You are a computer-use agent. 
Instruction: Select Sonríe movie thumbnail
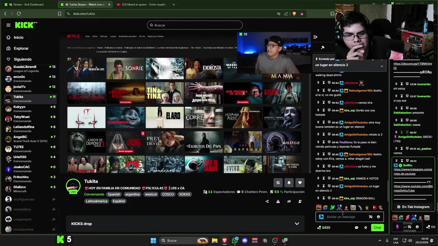tap(126, 68)
